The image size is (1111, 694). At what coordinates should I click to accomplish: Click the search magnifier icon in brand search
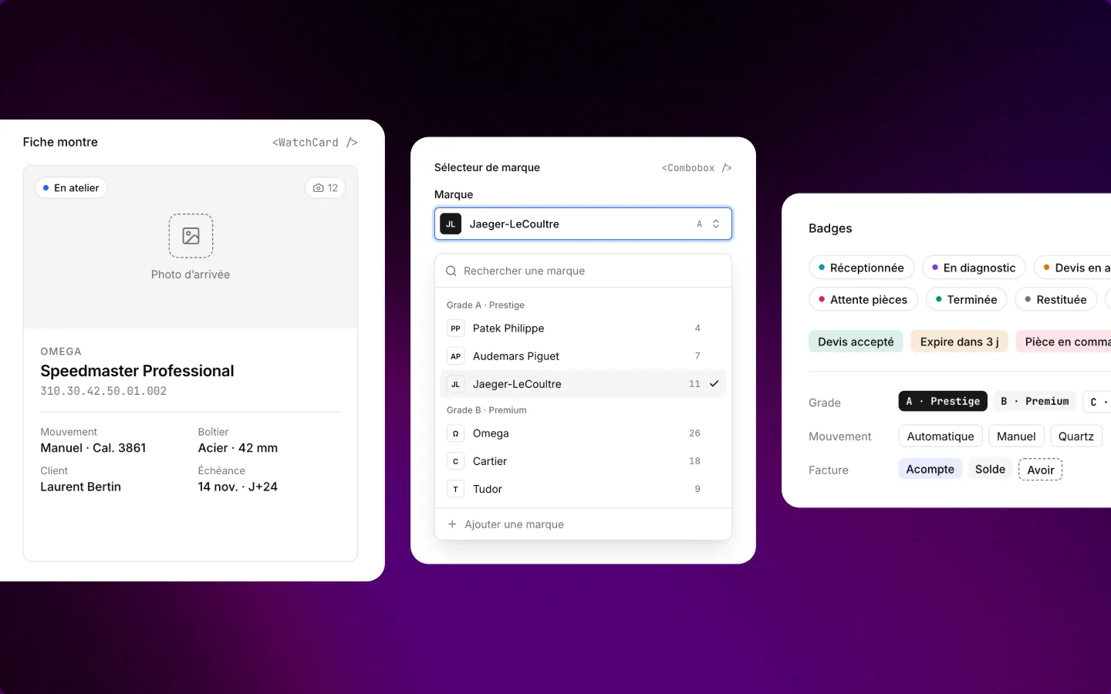coord(451,271)
